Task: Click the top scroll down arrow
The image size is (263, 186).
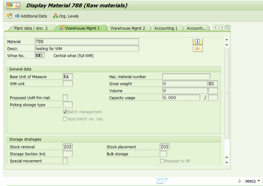Action: 227,45
